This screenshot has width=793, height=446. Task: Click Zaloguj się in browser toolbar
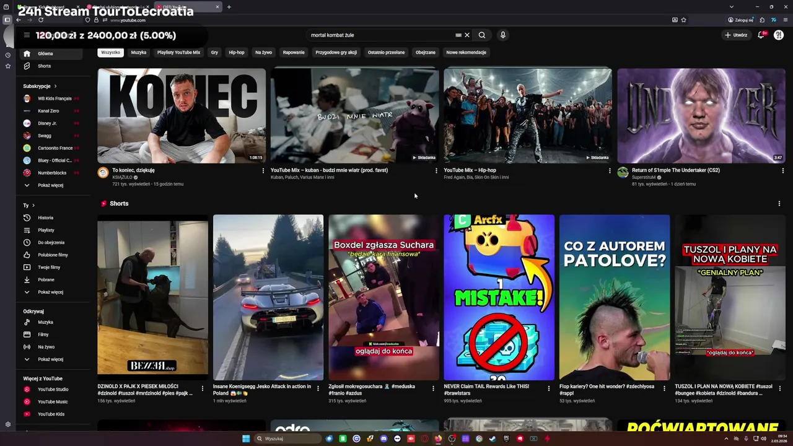tap(741, 20)
